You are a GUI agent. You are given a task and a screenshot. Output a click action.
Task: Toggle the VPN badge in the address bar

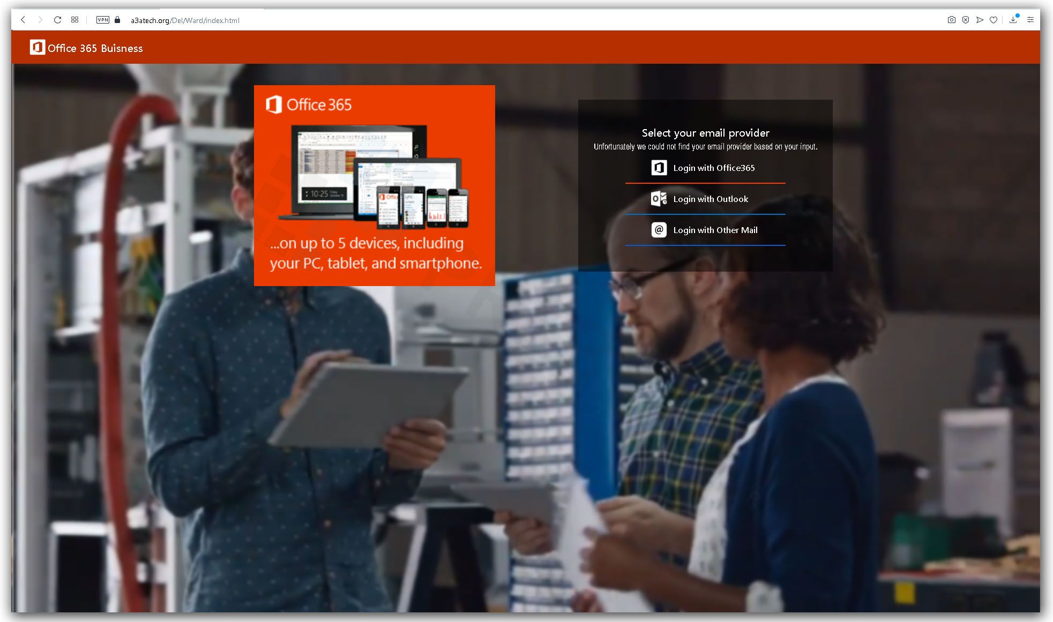[x=102, y=20]
